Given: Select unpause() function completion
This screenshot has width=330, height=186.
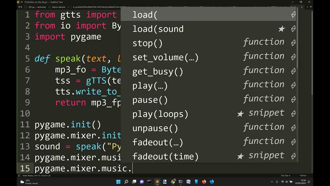Looking at the screenshot, I should [x=208, y=128].
